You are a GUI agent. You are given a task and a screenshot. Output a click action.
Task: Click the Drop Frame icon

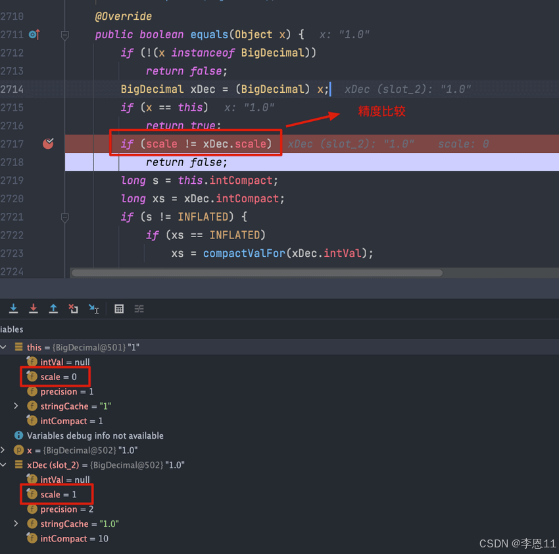73,308
